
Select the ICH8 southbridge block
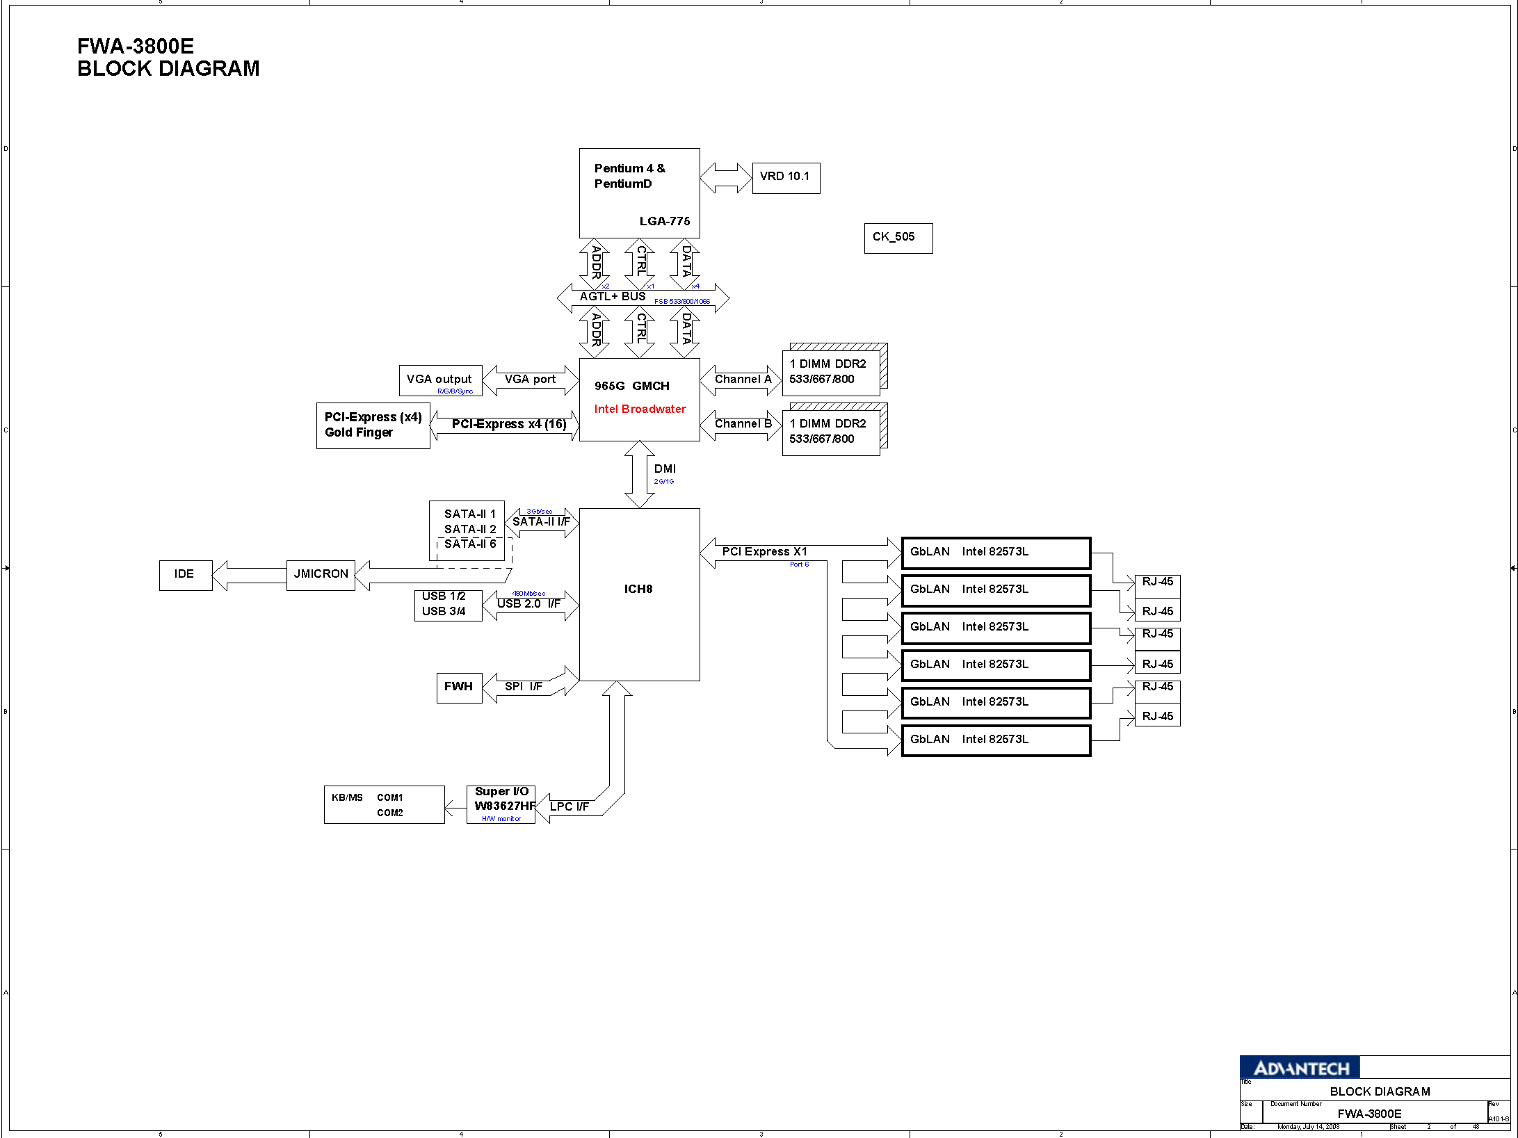[639, 594]
